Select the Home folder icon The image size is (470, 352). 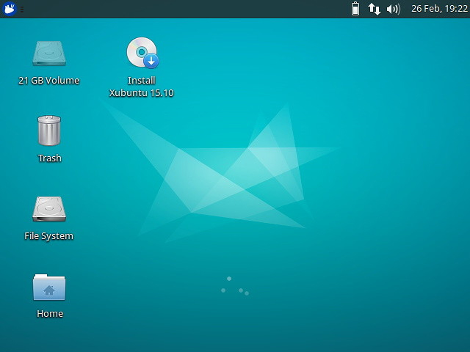click(x=49, y=287)
